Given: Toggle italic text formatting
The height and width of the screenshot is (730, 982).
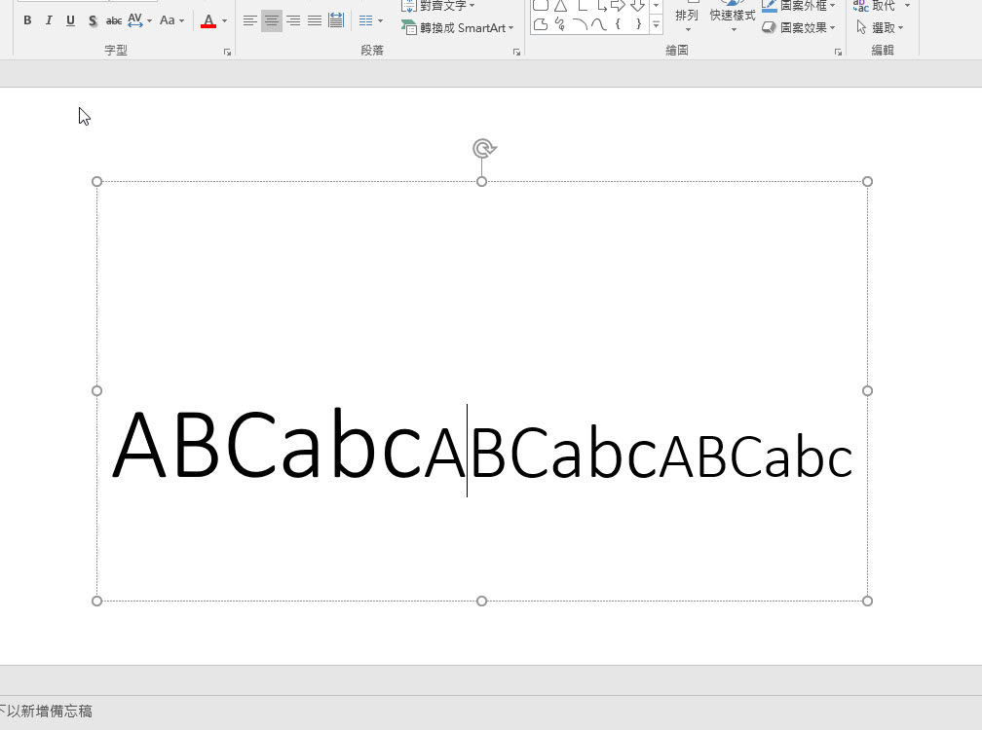Looking at the screenshot, I should coord(49,20).
